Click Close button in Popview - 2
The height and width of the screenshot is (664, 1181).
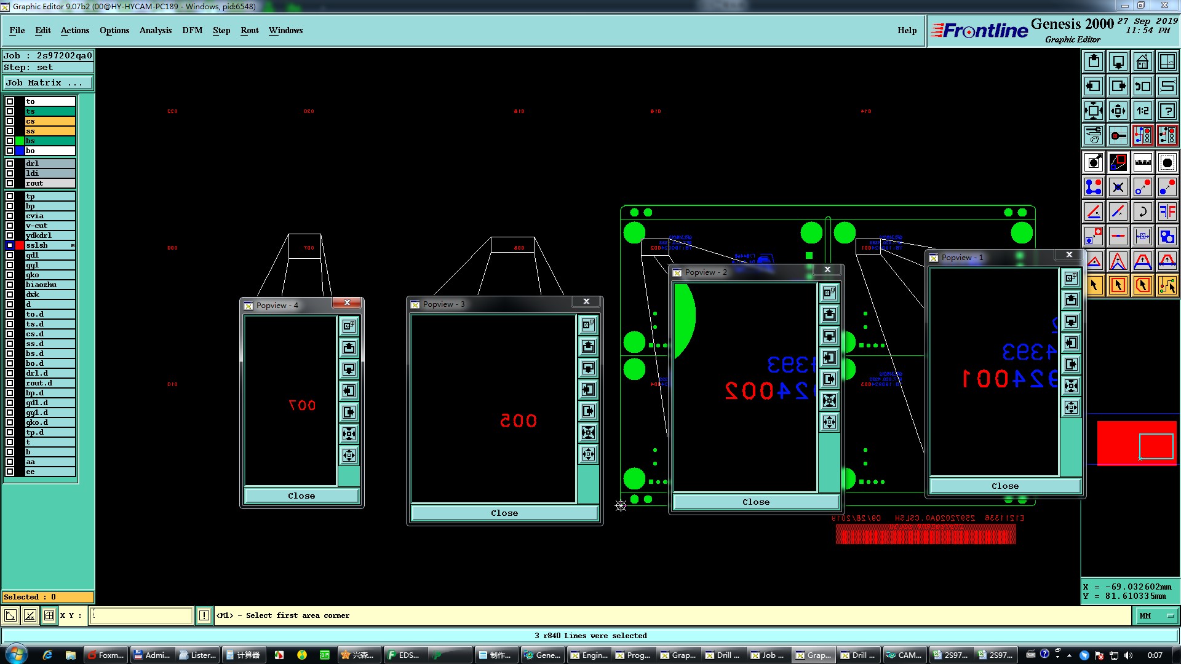(756, 502)
